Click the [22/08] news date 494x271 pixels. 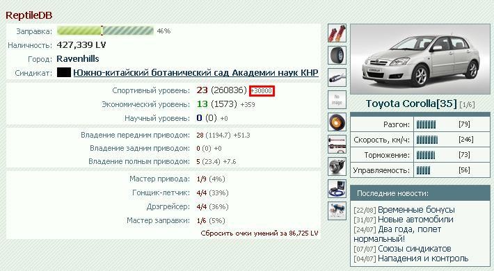365,211
